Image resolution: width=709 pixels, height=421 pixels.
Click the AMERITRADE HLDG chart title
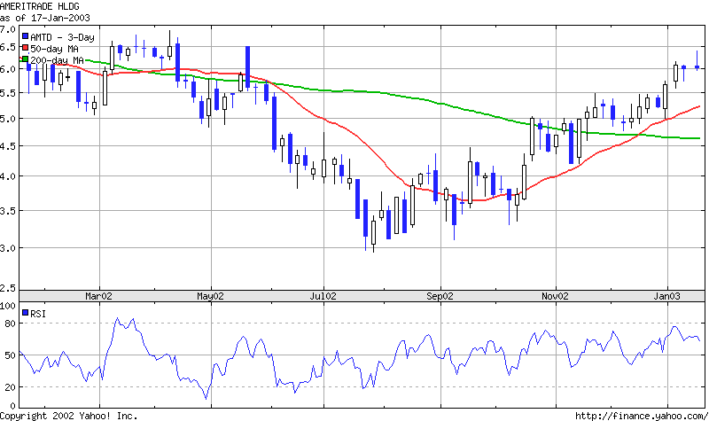pos(39,6)
